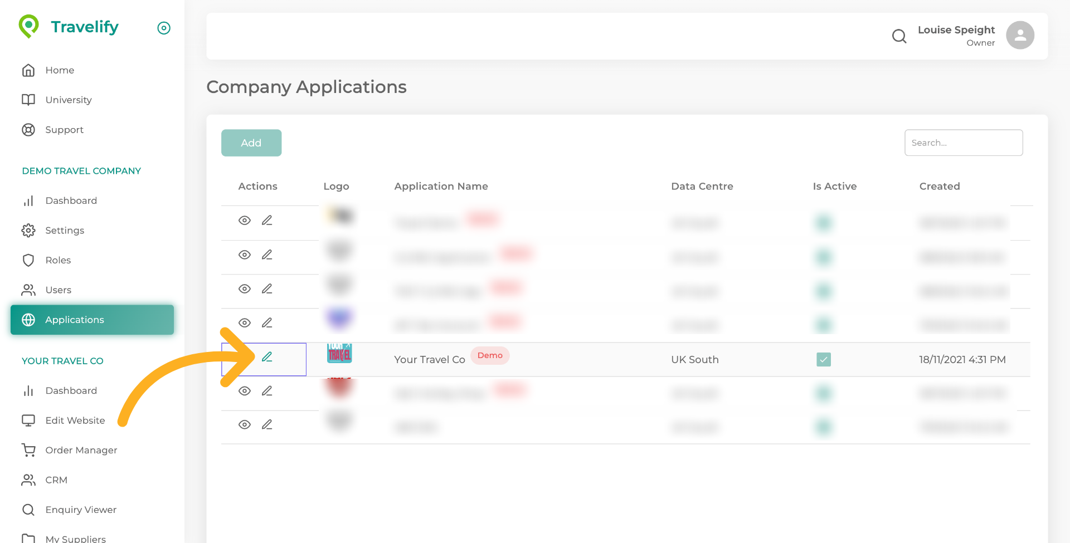Select Applications in the sidebar menu

click(75, 320)
